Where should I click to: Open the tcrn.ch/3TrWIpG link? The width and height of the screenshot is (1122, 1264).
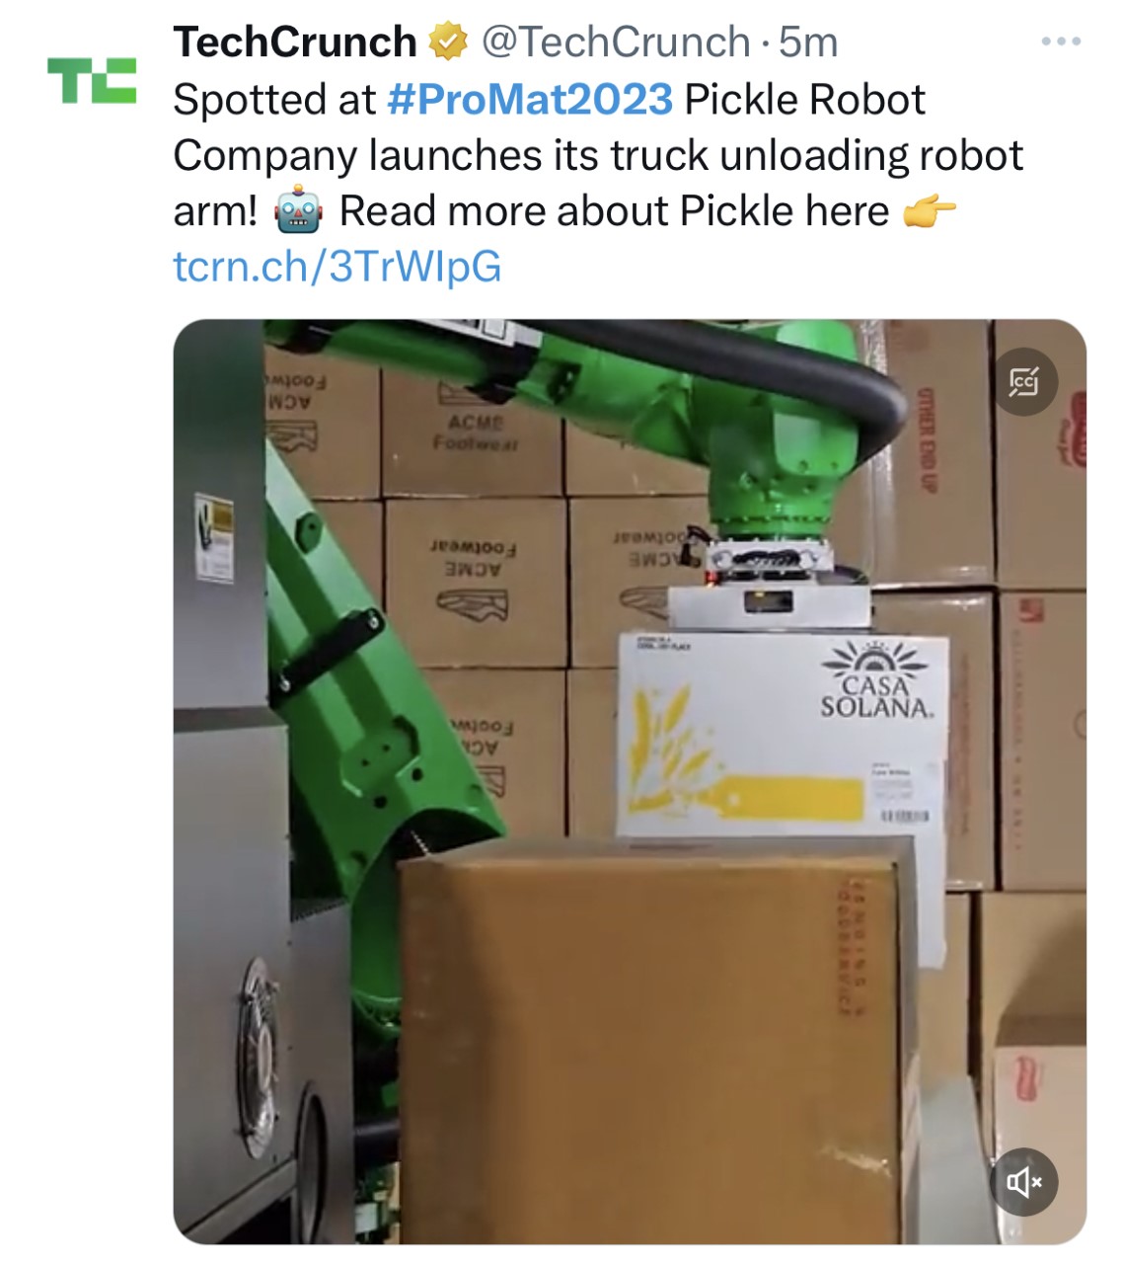(x=337, y=267)
